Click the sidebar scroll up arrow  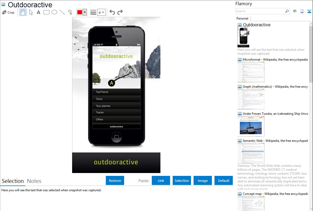tap(311, 24)
